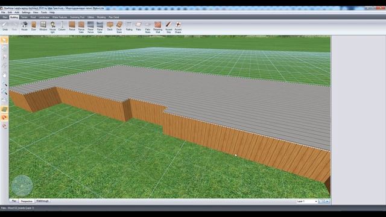Select the Deck Stairs tool
Image resolution: width=386 pixels, height=217 pixels.
(x=119, y=27)
